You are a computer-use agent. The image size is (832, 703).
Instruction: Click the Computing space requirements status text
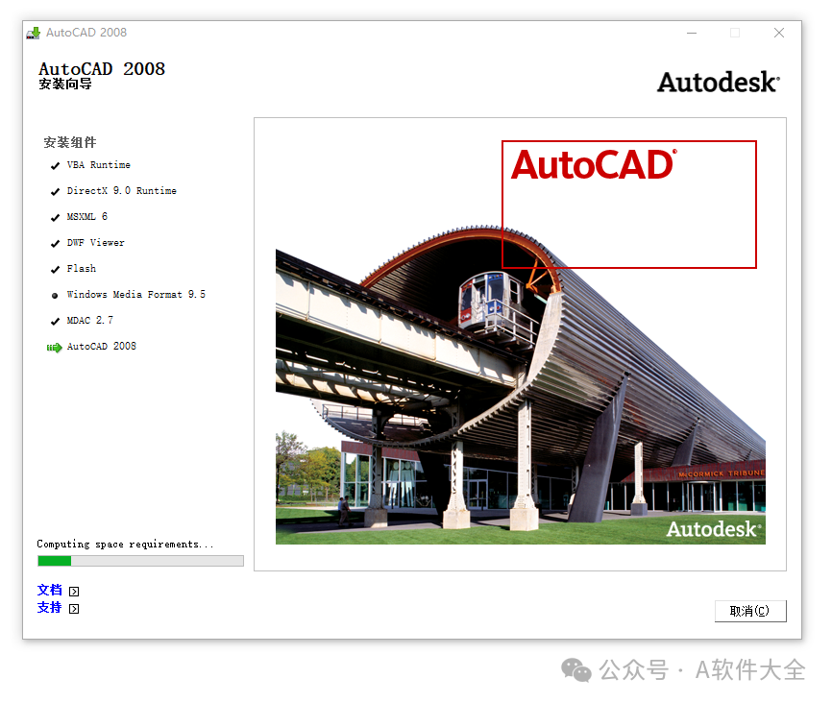(x=125, y=545)
